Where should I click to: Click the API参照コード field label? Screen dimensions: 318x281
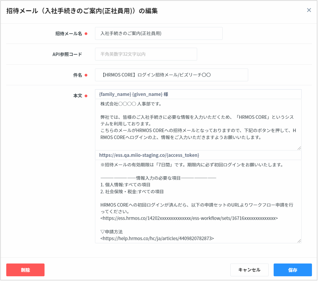67,54
